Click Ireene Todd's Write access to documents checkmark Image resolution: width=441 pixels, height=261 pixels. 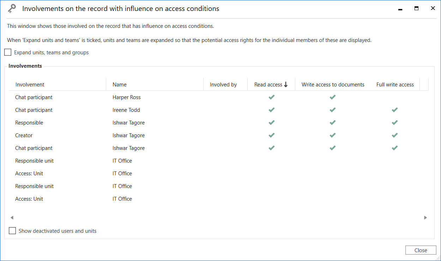333,110
